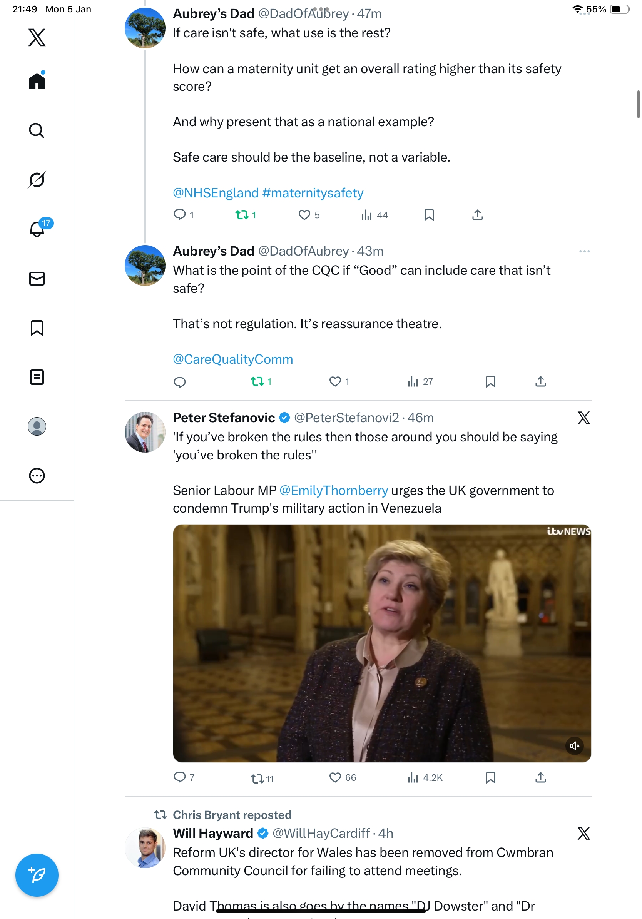Open the Grok icon in sidebar
642x919 pixels.
(37, 180)
